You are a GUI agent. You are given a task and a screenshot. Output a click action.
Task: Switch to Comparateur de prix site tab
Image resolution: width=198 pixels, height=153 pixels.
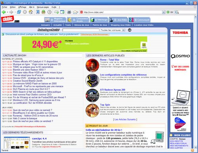tap(78, 20)
